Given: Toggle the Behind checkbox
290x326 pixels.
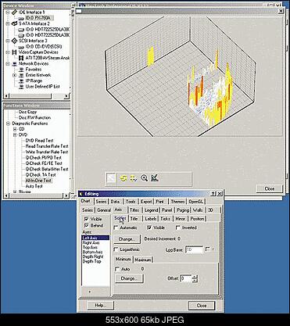Looking at the screenshot, I should click(86, 225).
